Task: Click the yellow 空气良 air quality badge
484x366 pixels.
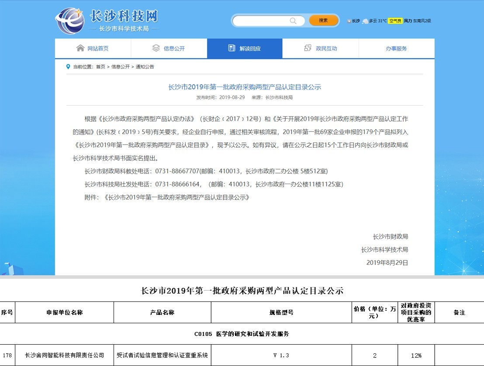Action: 395,21
